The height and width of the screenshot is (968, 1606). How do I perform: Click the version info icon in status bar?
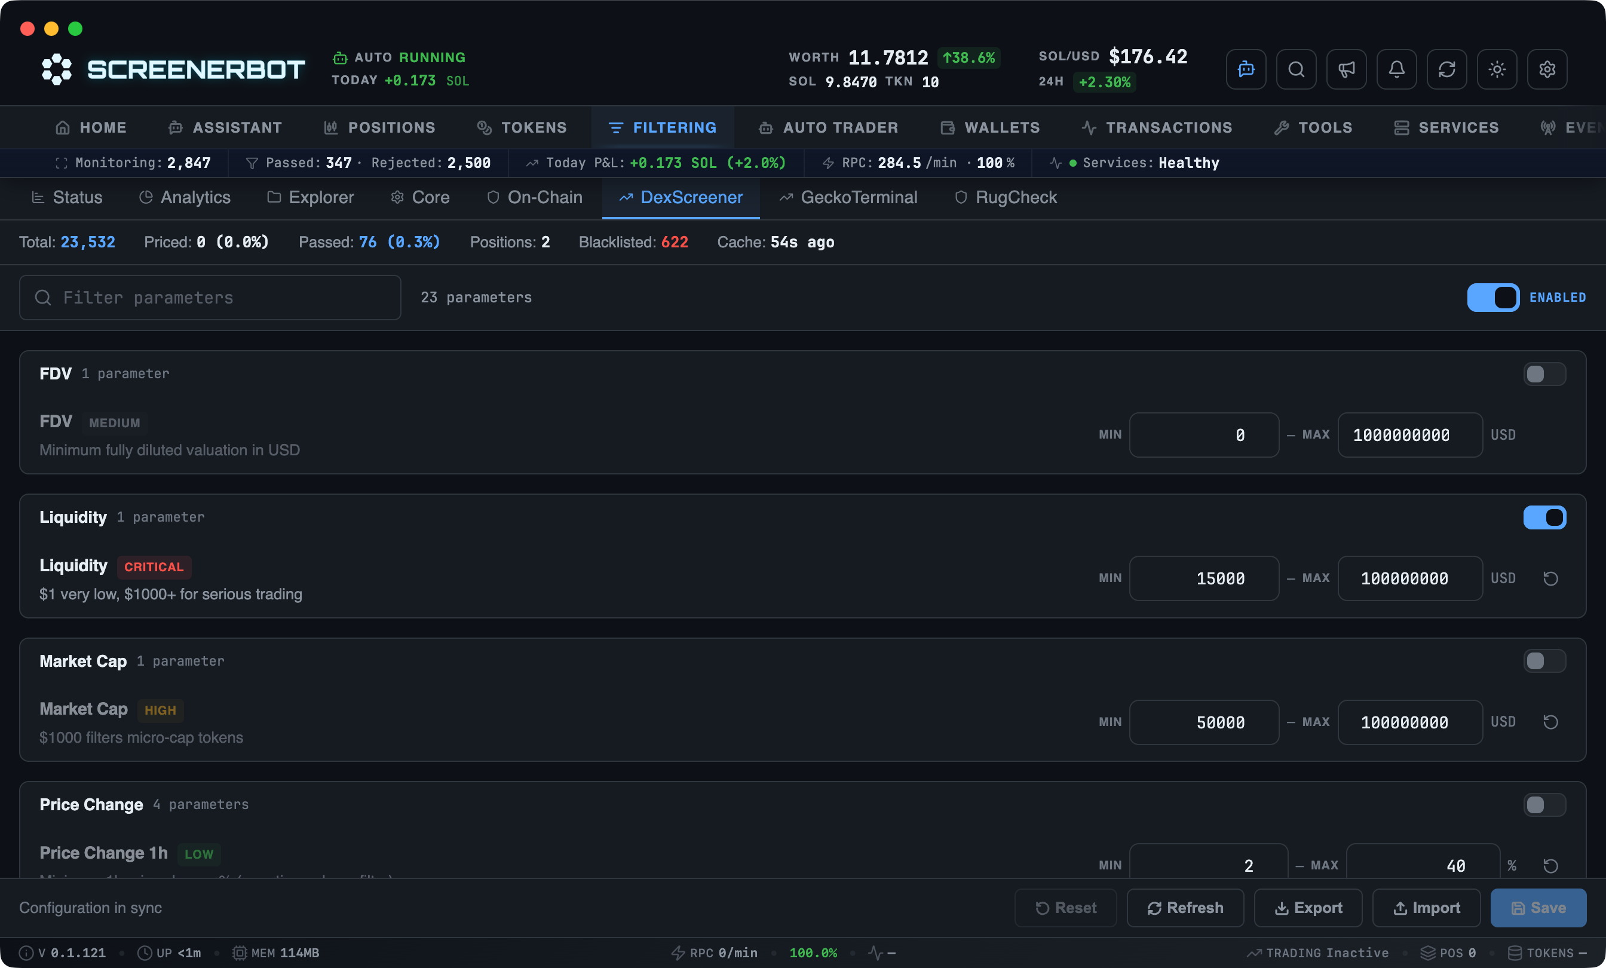click(x=26, y=952)
